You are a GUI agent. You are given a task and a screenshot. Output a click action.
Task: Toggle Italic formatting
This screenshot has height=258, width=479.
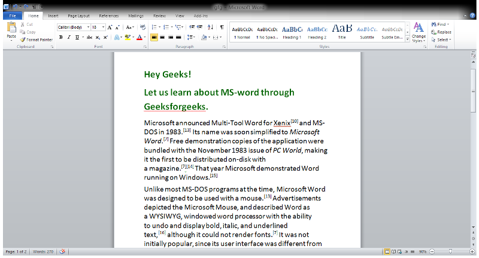coord(68,37)
